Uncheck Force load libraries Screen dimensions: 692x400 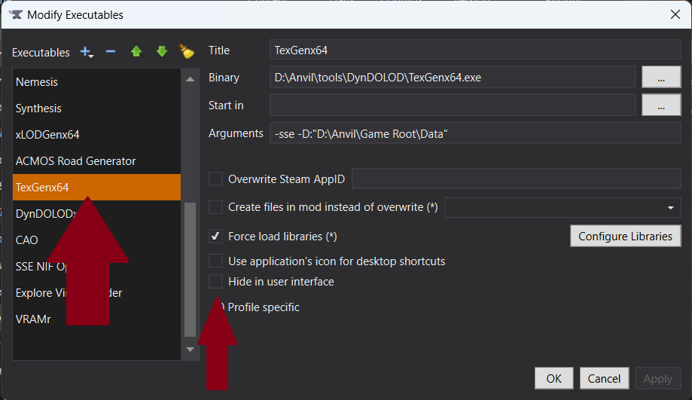coord(216,237)
